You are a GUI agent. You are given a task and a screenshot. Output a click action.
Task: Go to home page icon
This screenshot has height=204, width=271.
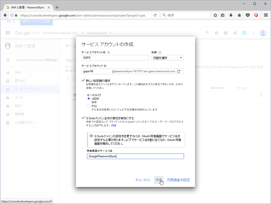[x=239, y=15]
